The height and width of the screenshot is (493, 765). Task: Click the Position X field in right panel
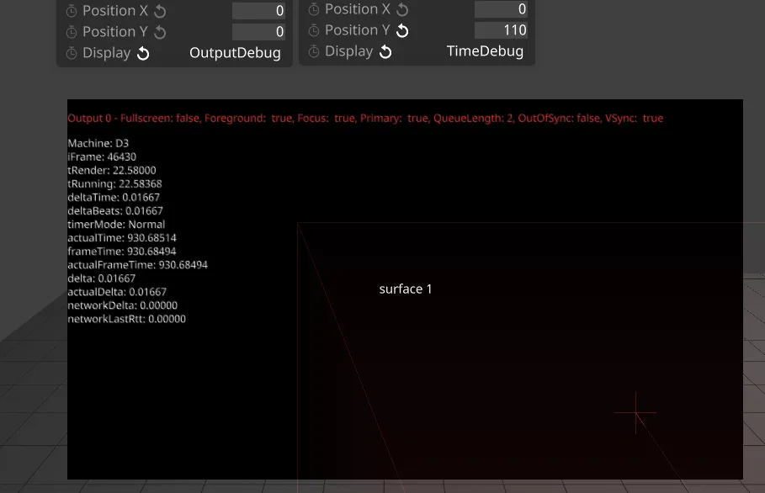pyautogui.click(x=501, y=9)
